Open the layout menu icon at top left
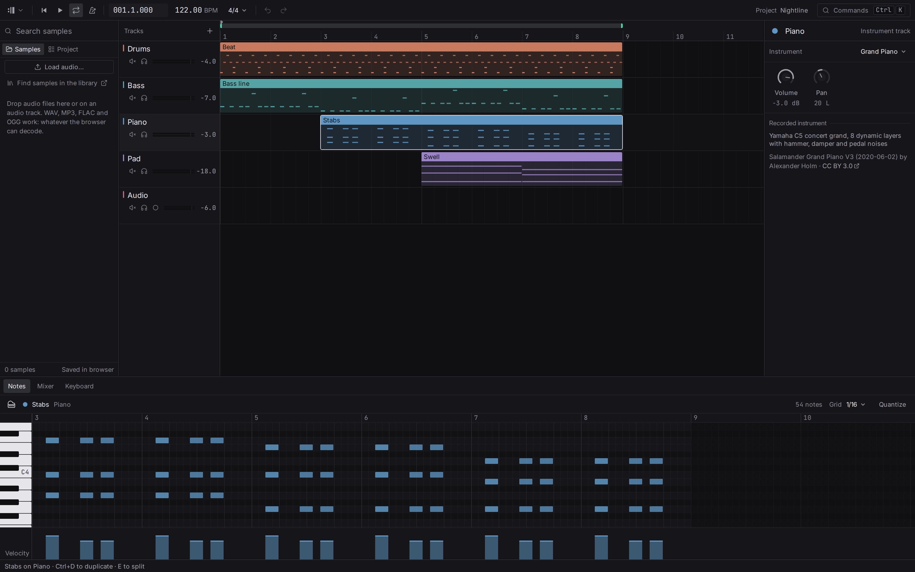The height and width of the screenshot is (572, 915). 15,10
